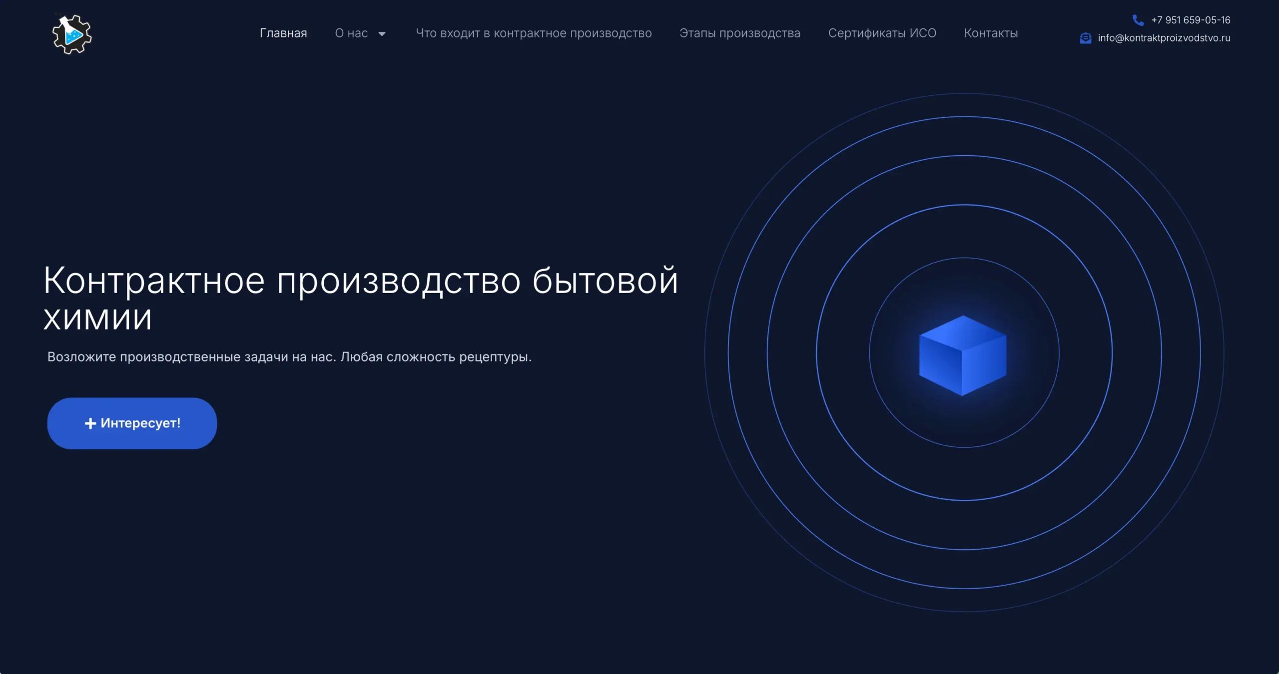Navigate to Этапы производства
This screenshot has width=1279, height=674.
click(x=739, y=33)
